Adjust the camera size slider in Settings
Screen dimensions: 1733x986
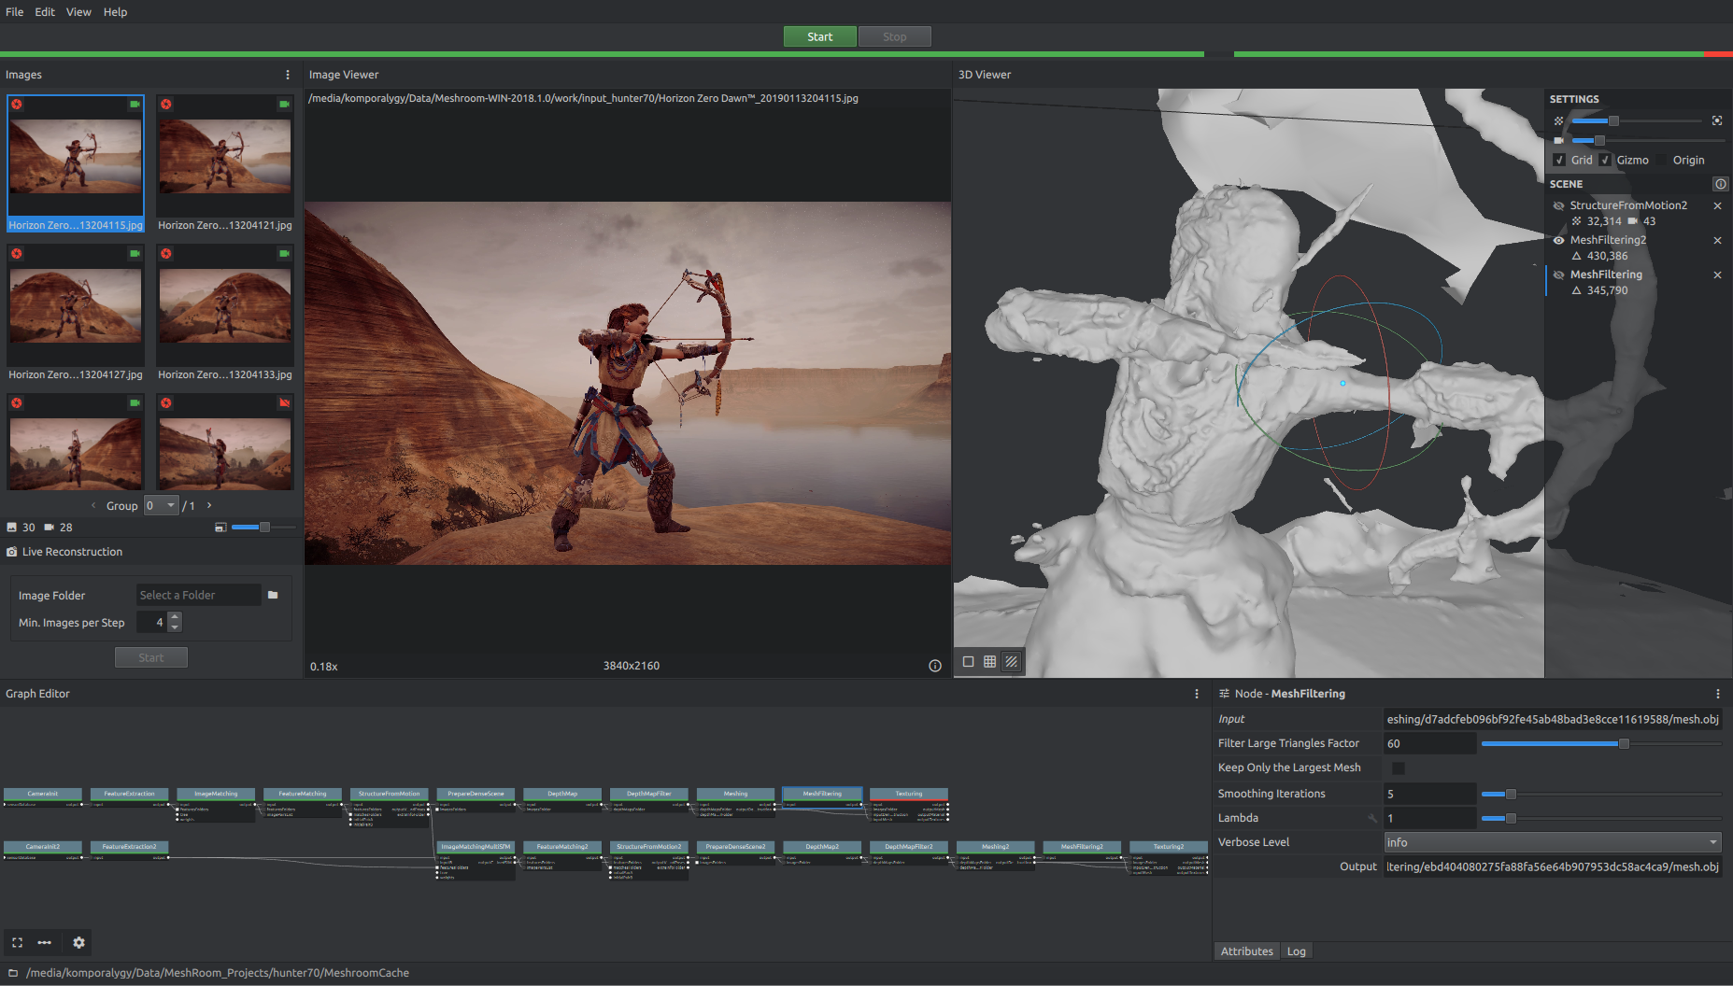(1599, 140)
